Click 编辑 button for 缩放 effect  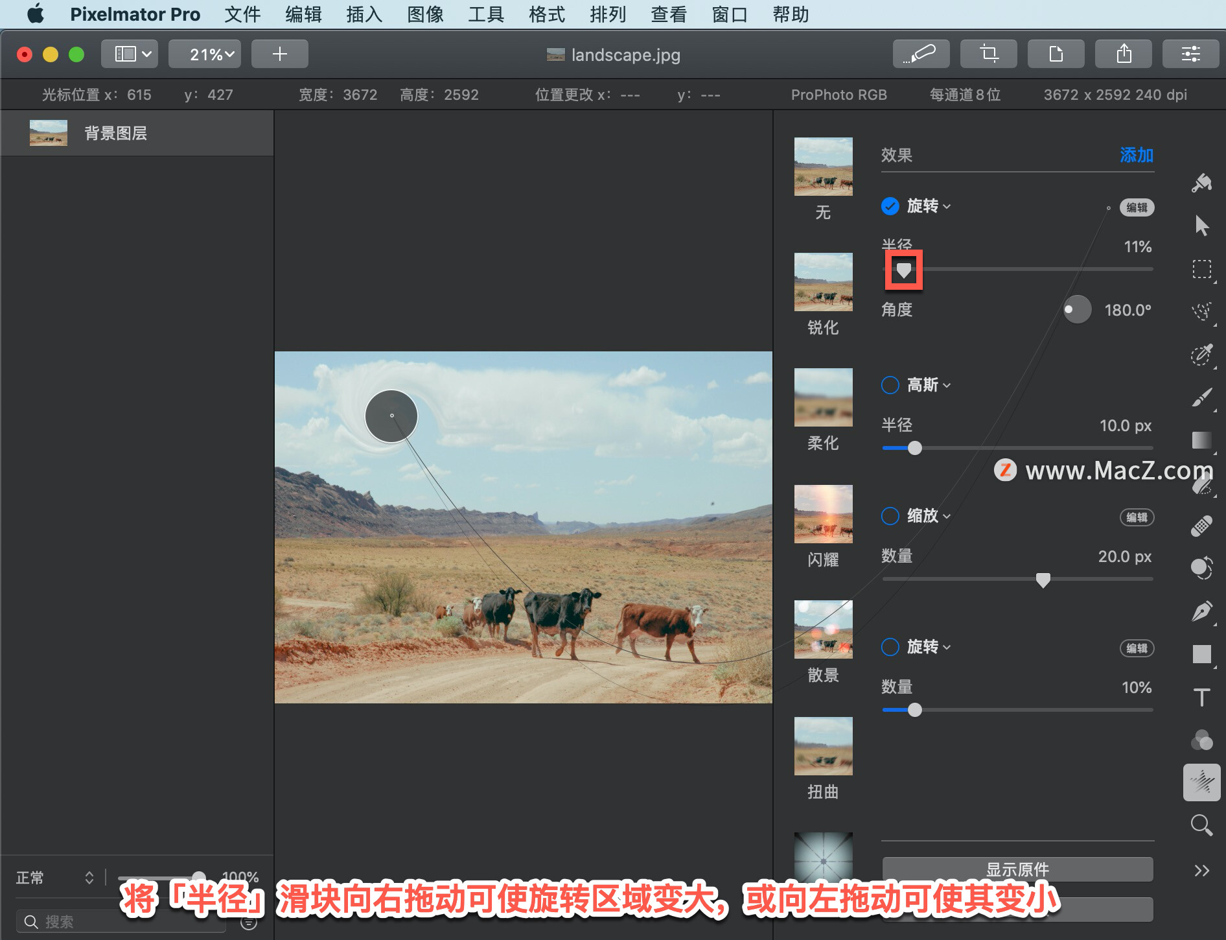(x=1137, y=517)
